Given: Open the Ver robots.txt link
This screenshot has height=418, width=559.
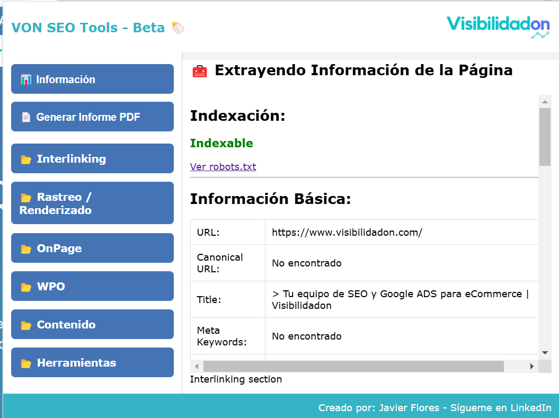Looking at the screenshot, I should coord(223,166).
